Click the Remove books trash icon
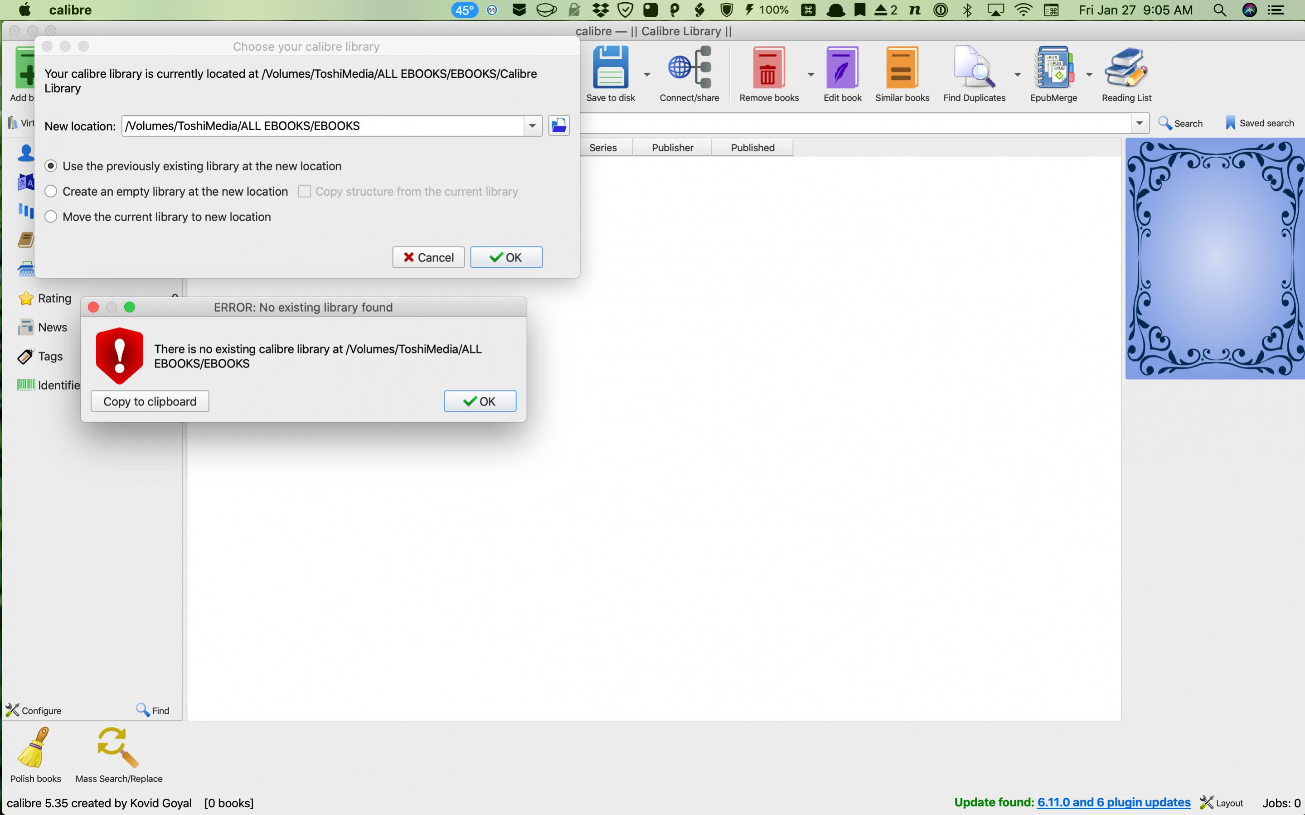 pyautogui.click(x=768, y=68)
